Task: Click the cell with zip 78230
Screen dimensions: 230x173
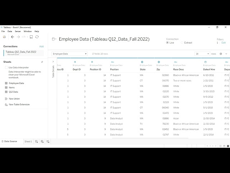Action: (x=166, y=124)
